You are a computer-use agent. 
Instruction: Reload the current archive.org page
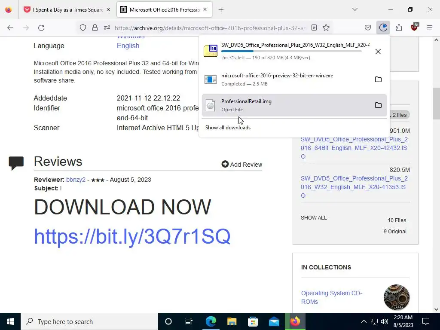tap(41, 28)
